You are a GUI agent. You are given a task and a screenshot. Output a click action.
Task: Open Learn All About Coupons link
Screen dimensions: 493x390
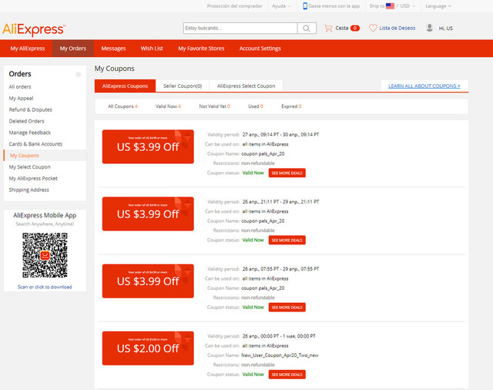424,86
